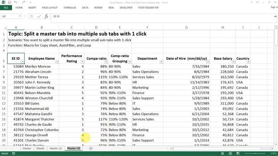
Task: Click the date 11/14/1983 cell
Action: tap(186, 82)
